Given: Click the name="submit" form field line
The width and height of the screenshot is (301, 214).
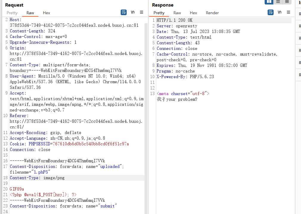Looking at the screenshot, I should tap(63, 206).
